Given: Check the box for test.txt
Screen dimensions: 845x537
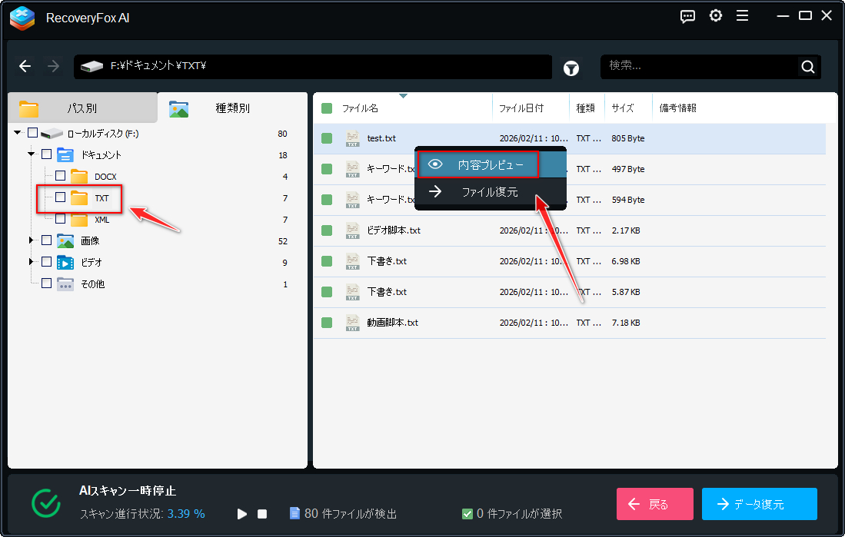Looking at the screenshot, I should pos(327,138).
